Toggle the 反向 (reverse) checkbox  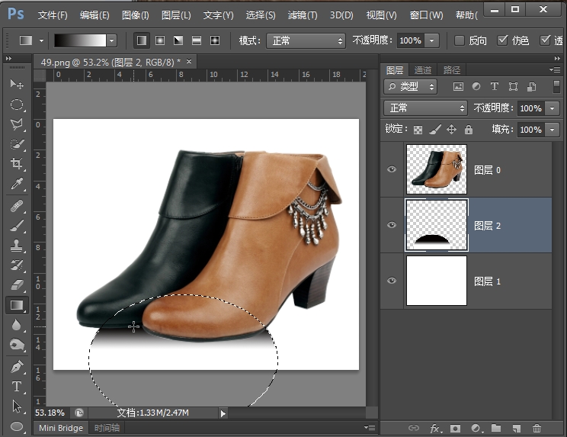point(460,40)
